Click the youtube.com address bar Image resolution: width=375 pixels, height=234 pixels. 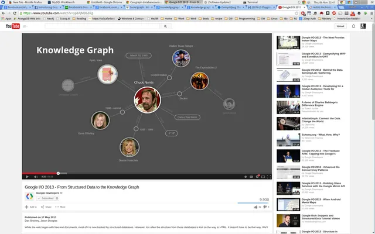(x=156, y=13)
